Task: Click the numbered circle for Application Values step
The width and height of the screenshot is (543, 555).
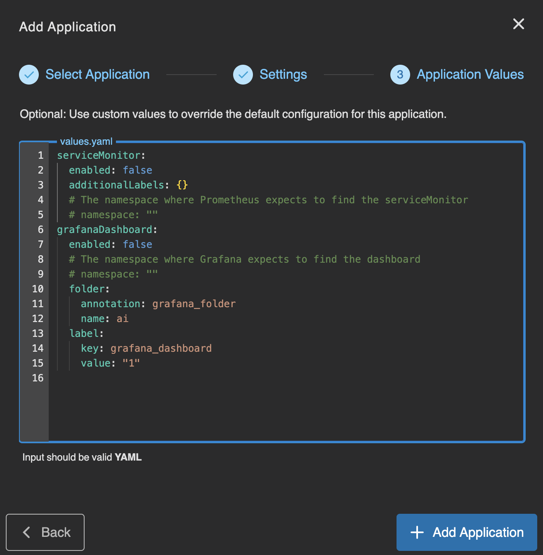Action: click(400, 75)
